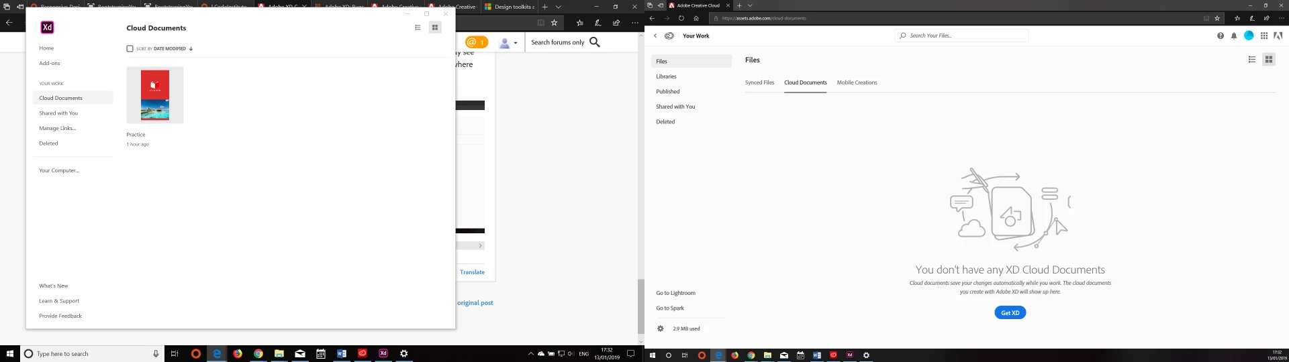Switch XD Cloud Documents to grid view
The image size is (1289, 362).
tap(435, 27)
